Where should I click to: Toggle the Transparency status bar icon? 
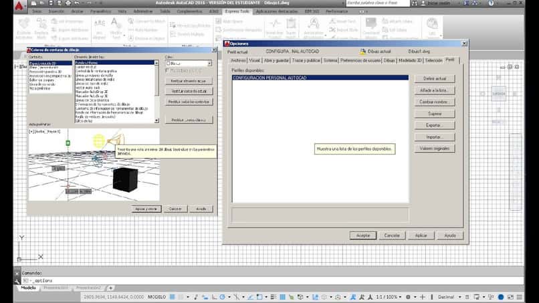(x=282, y=297)
